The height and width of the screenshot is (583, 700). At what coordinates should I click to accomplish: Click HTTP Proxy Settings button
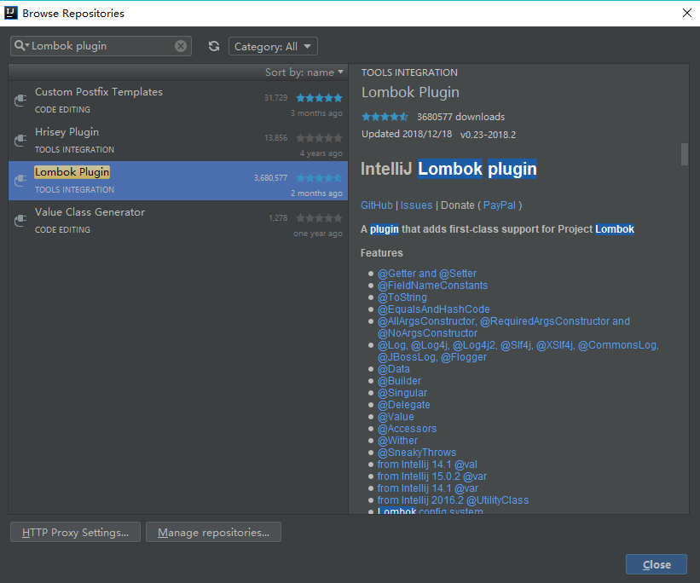click(75, 532)
